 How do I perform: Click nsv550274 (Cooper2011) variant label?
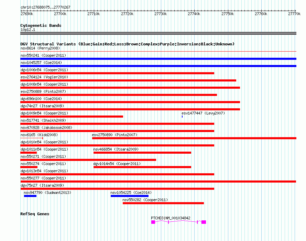click(x=43, y=164)
